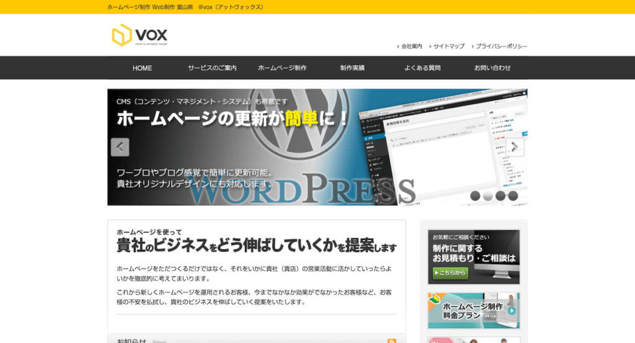The image size is (635, 343).
Task: Open the サービスのご案内 menu item
Action: (212, 68)
